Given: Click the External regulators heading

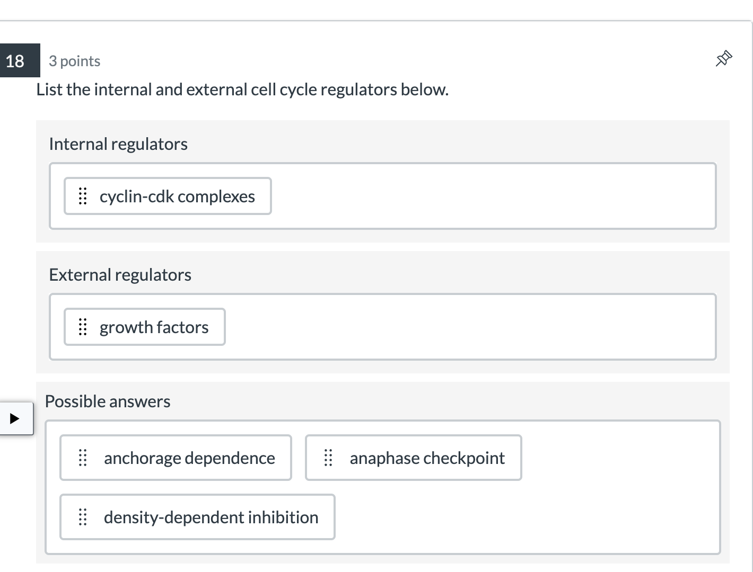Looking at the screenshot, I should [120, 275].
